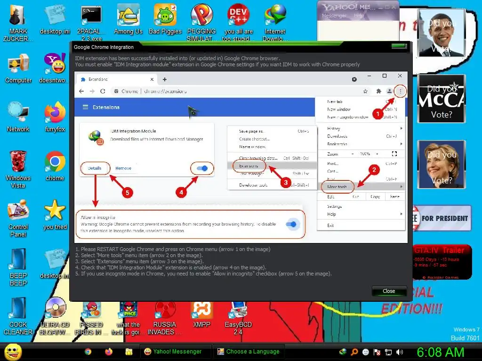Click the GTA:IV Trailer countdown gadget
Image resolution: width=482 pixels, height=361 pixels.
click(x=442, y=262)
